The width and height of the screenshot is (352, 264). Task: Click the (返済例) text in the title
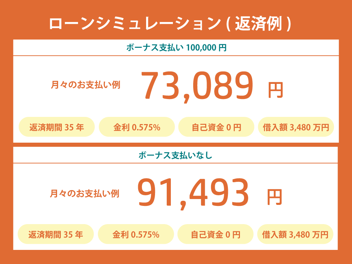point(258,24)
